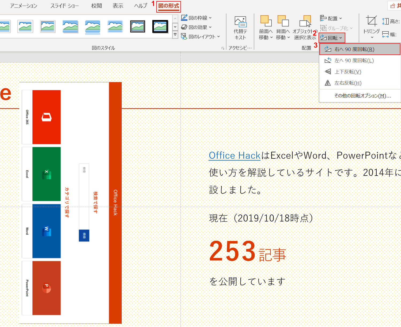Follow the Office Hack hyperlink
Viewport: 401px width, 327px height.
[234, 155]
